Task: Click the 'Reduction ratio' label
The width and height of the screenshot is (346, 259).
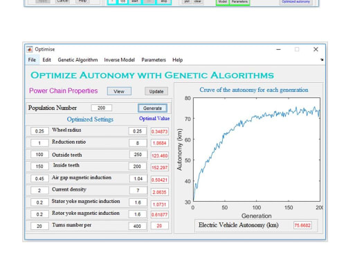Action: pyautogui.click(x=69, y=142)
